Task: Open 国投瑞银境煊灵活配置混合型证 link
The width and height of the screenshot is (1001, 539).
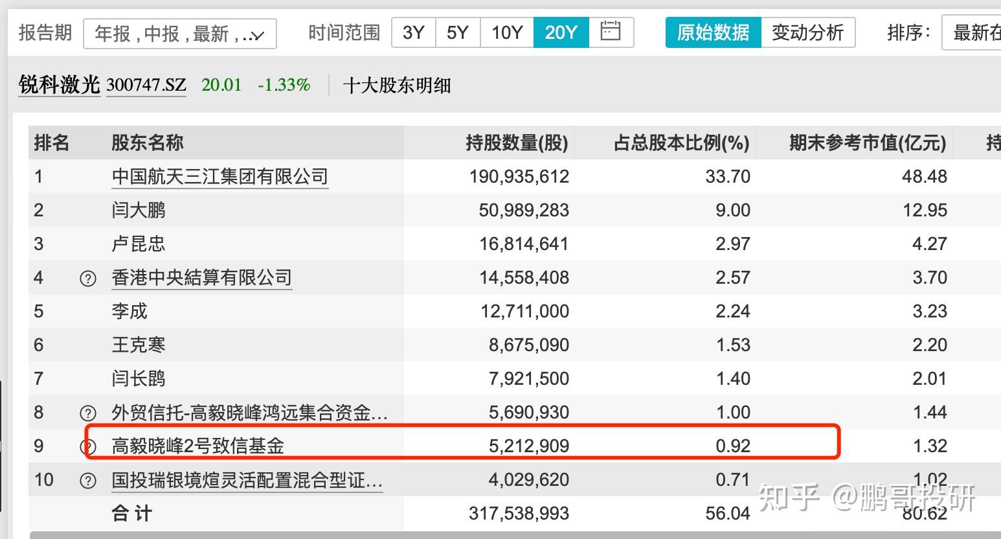Action: 247,479
